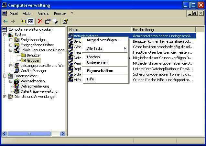Open the Datei menu

(x=14, y=14)
